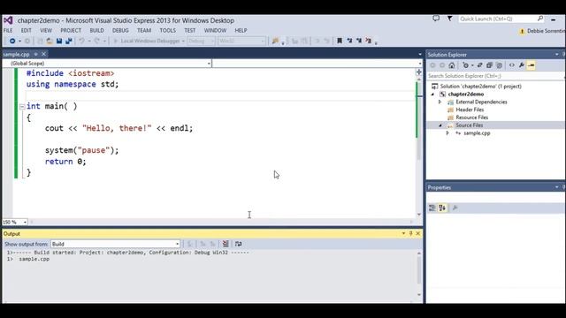The image size is (566, 318).
Task: Open the TEST menu
Action: point(190,31)
